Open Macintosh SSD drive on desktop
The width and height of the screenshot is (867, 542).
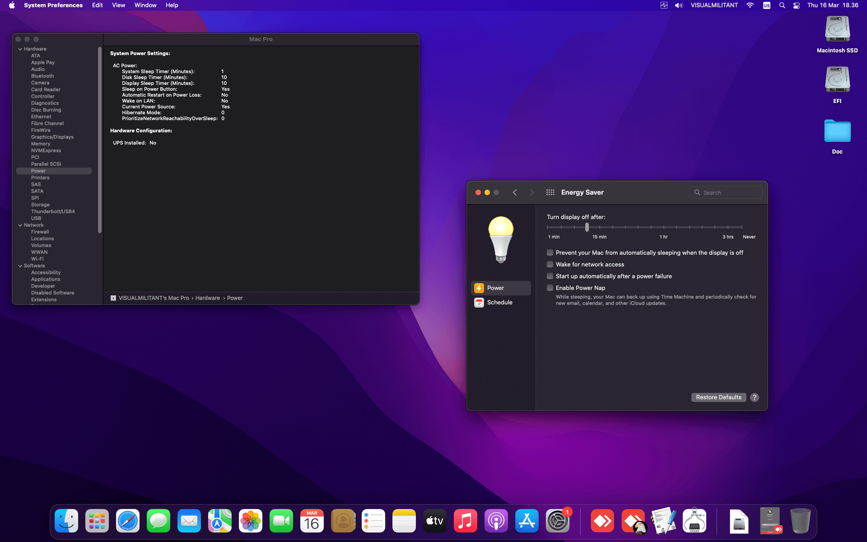837,30
